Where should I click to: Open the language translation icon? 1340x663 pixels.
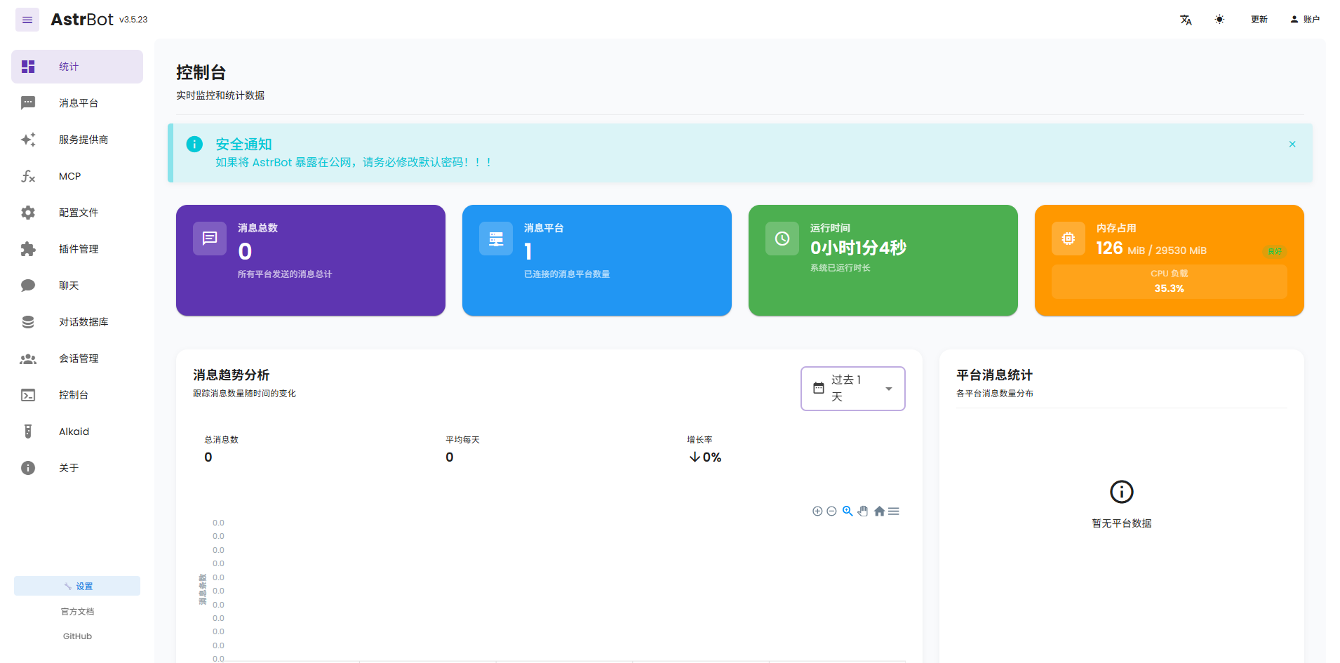click(1186, 20)
